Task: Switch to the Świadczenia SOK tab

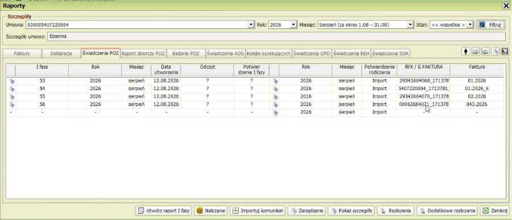Action: pyautogui.click(x=390, y=53)
